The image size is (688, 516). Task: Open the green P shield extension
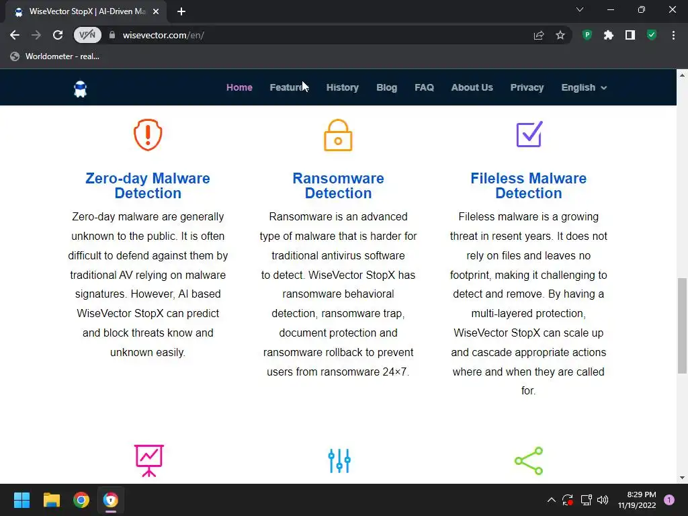587,35
